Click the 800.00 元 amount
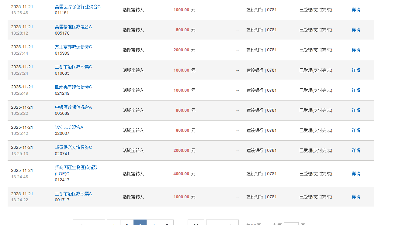 tap(185, 110)
